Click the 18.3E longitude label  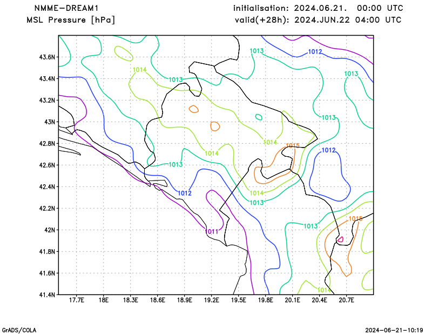[x=130, y=300]
